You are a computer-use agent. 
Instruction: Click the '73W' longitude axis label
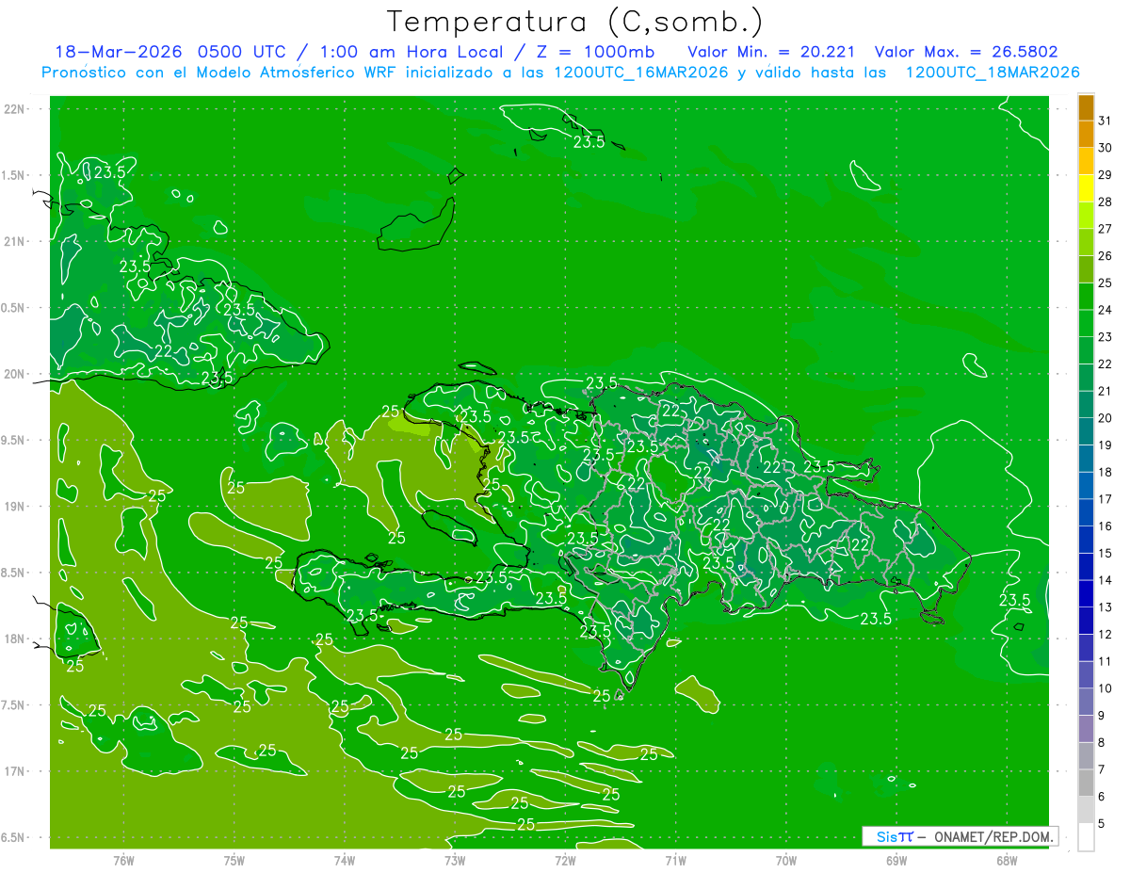tap(455, 861)
